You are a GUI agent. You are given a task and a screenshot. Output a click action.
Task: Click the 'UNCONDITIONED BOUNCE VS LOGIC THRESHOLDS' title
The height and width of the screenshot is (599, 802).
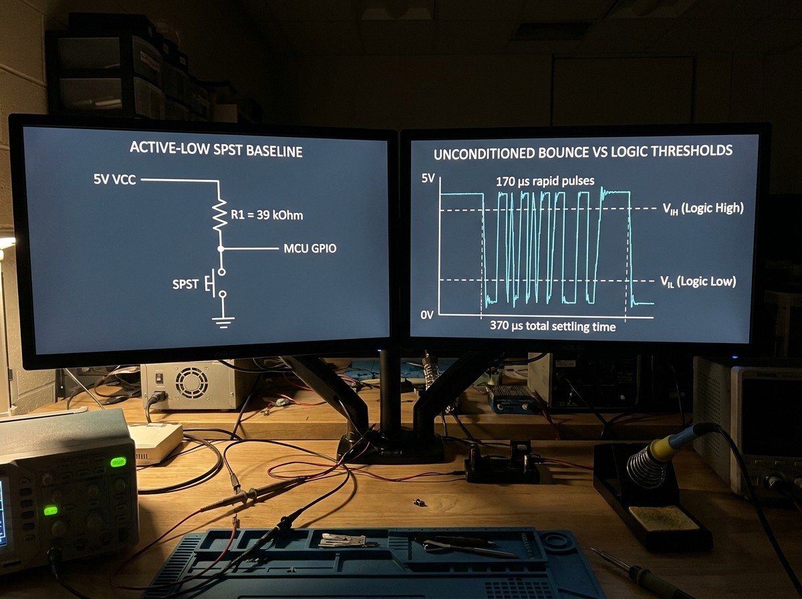tap(583, 151)
